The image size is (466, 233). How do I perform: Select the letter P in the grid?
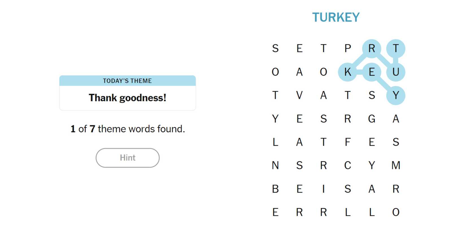pos(348,49)
